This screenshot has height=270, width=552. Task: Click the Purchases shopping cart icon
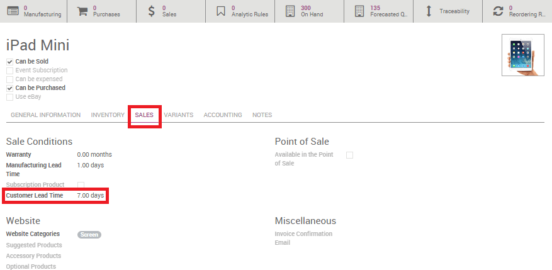pos(82,11)
